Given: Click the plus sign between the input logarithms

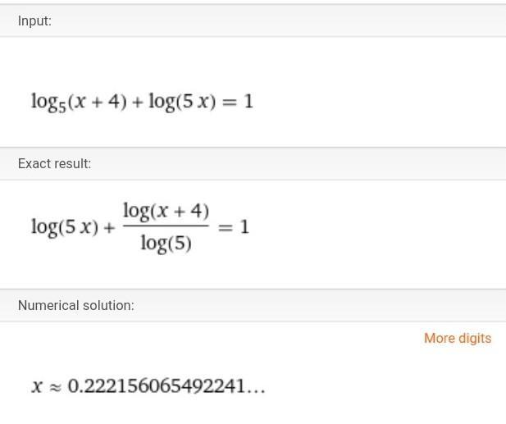Looking at the screenshot, I should point(138,103).
